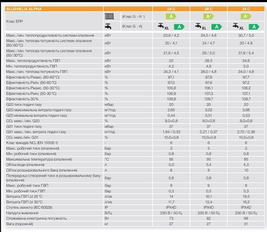Click the value '2,70 / 0,39'
This screenshot has height=232, width=267.
pos(246,132)
